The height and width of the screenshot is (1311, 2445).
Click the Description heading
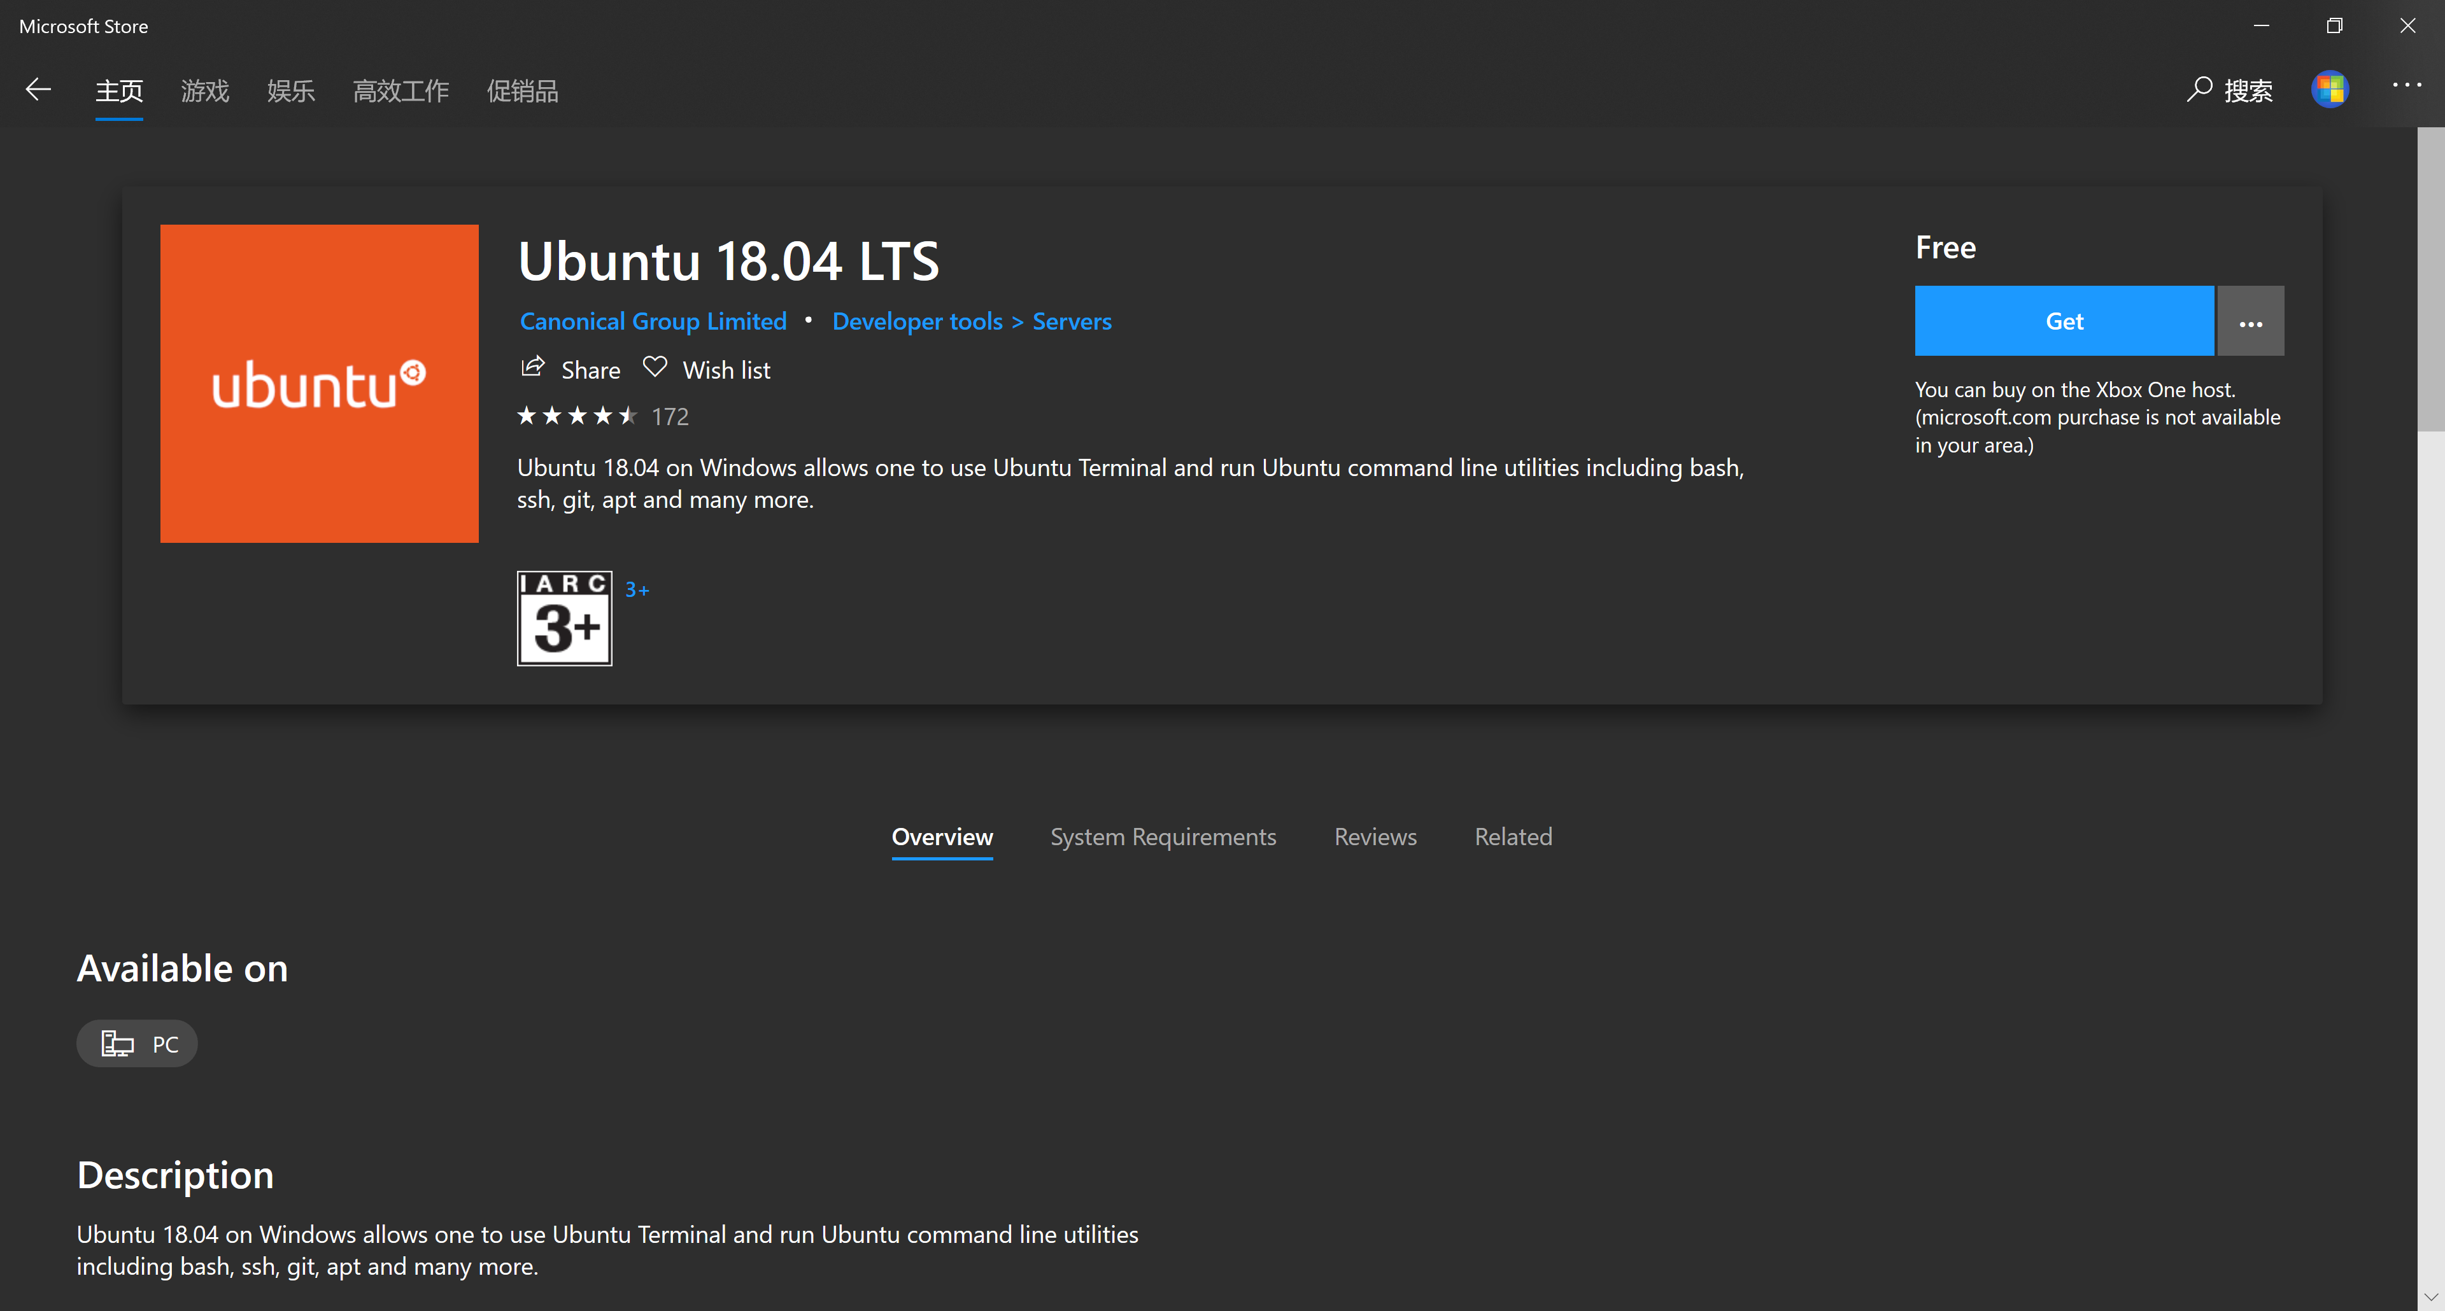[176, 1175]
